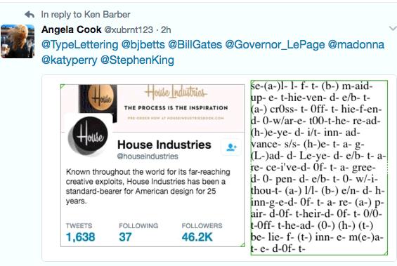
Task: Open the @katyperry mention
Action: [69, 60]
